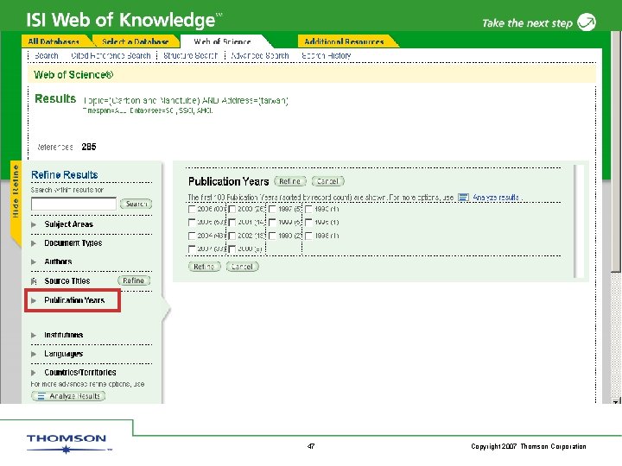Click the lower Cancel button under the years list

point(243,267)
